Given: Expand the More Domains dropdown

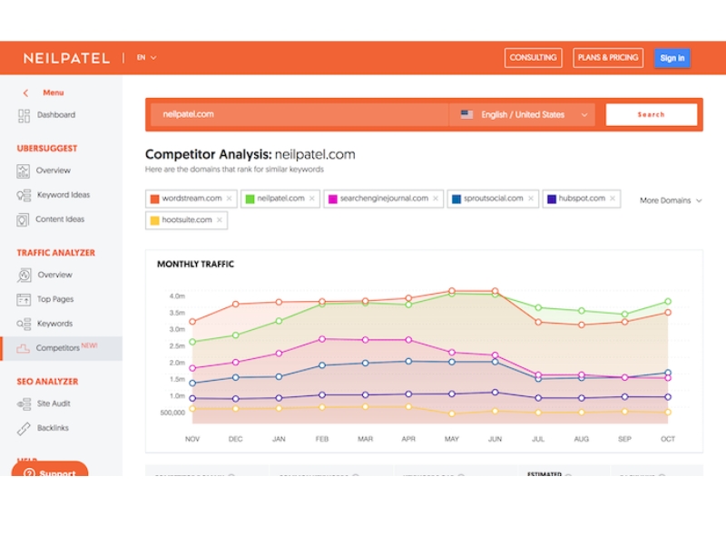Looking at the screenshot, I should (670, 200).
